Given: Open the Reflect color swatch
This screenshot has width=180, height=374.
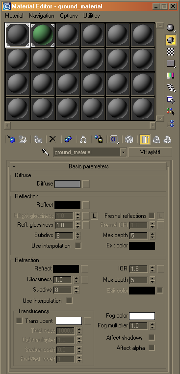Looking at the screenshot, I should 68,205.
